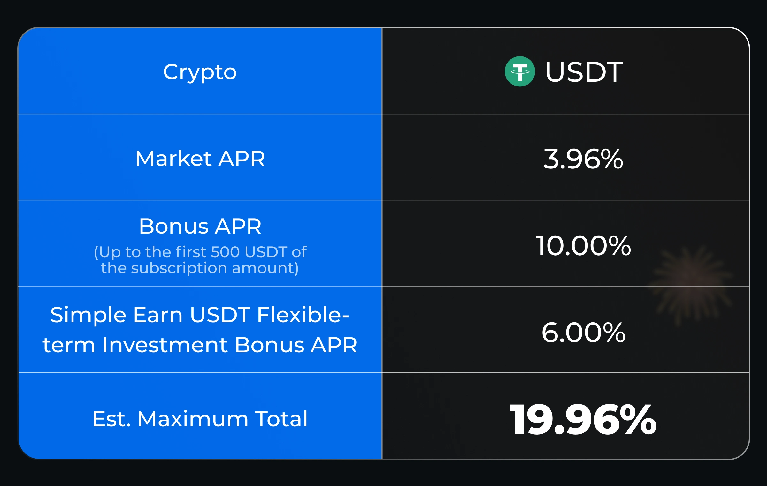767x486 pixels.
Task: Click the USDT ticker text
Action: (584, 72)
